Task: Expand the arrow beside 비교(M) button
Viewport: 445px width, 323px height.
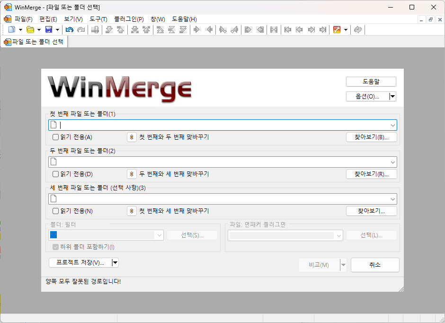Action: tap(343, 265)
